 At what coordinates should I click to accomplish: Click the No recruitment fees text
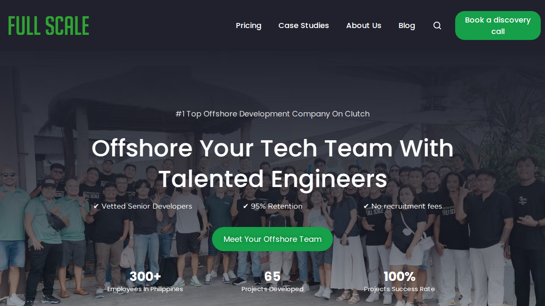pyautogui.click(x=407, y=206)
